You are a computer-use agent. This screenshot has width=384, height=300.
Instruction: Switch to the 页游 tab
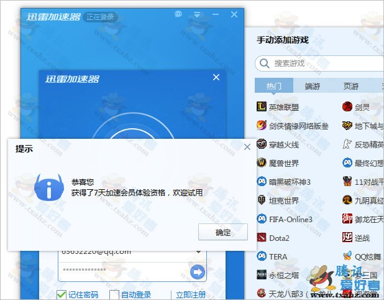pos(350,86)
